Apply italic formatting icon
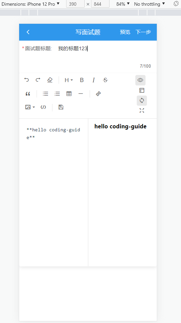 click(x=93, y=80)
